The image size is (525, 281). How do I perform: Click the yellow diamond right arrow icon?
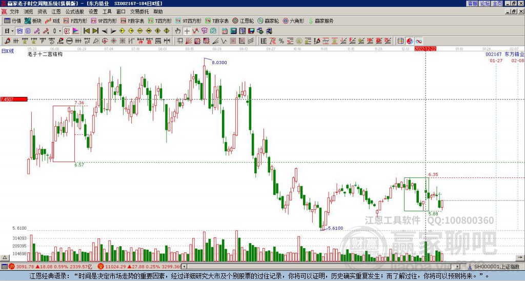(x=131, y=31)
